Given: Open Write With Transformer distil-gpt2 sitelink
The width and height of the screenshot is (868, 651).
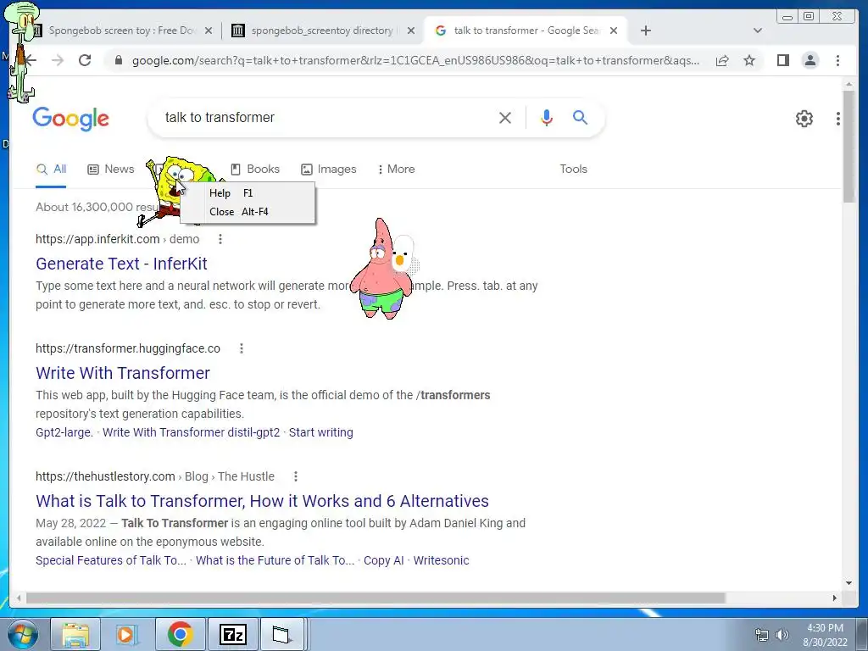Looking at the screenshot, I should point(191,432).
